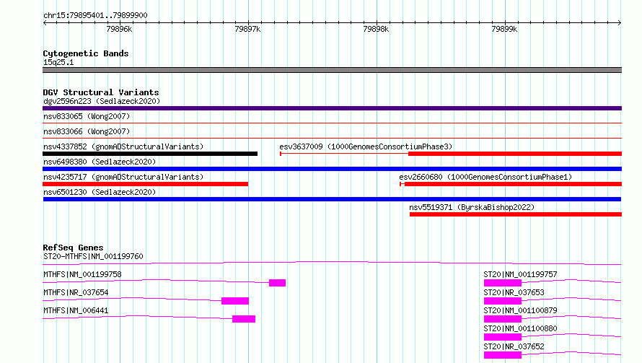The image size is (642, 363).
Task: Select the MTHFS NM_006441 magenta exon block
Action: 244,319
